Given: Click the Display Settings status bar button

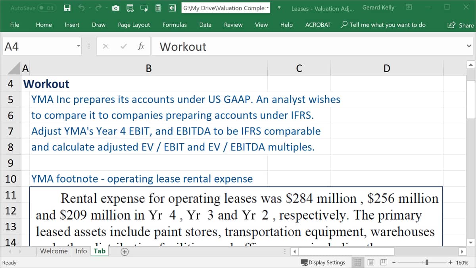Looking at the screenshot, I should [x=323, y=262].
